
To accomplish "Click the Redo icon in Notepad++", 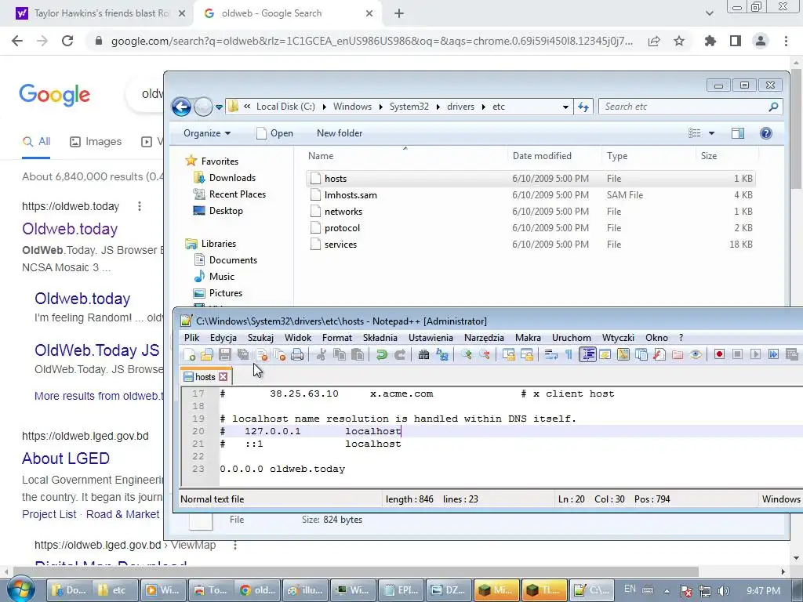I will coord(400,354).
